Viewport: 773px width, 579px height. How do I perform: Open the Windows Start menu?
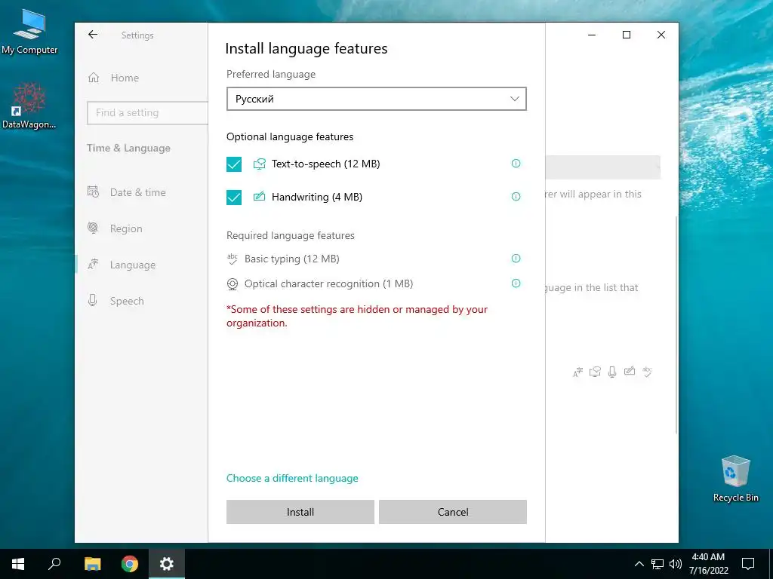coord(18,564)
